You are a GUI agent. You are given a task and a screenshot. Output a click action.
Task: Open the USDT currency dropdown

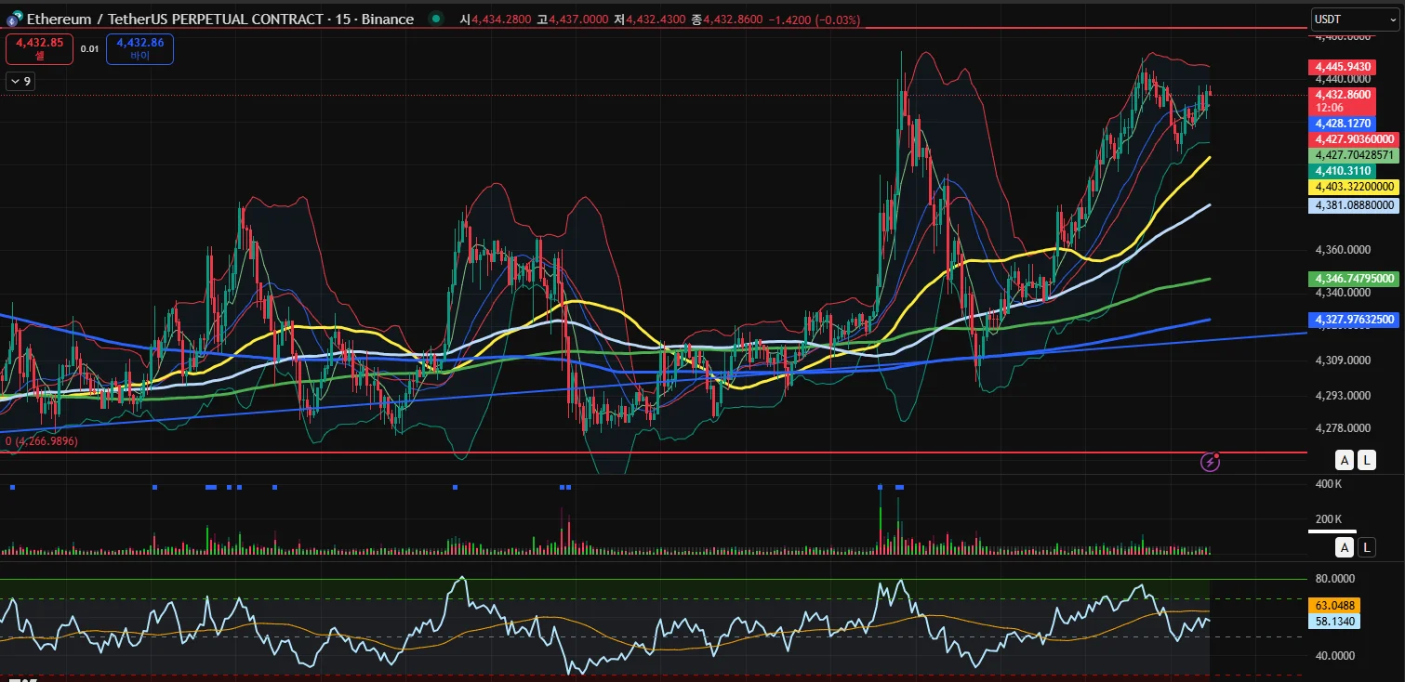tap(1355, 19)
